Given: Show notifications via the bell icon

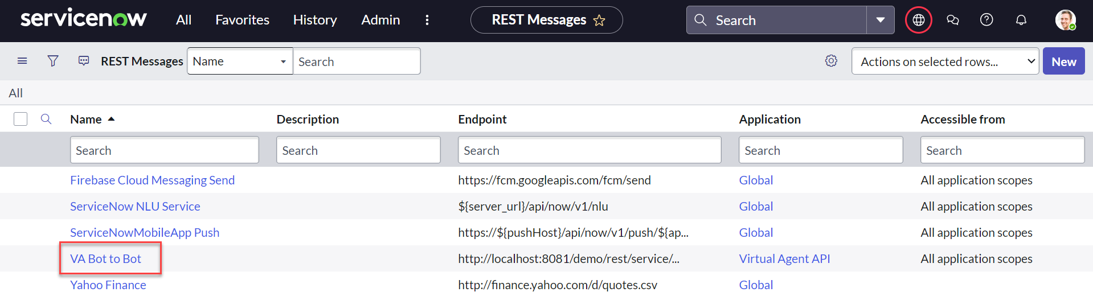Looking at the screenshot, I should (x=1021, y=20).
